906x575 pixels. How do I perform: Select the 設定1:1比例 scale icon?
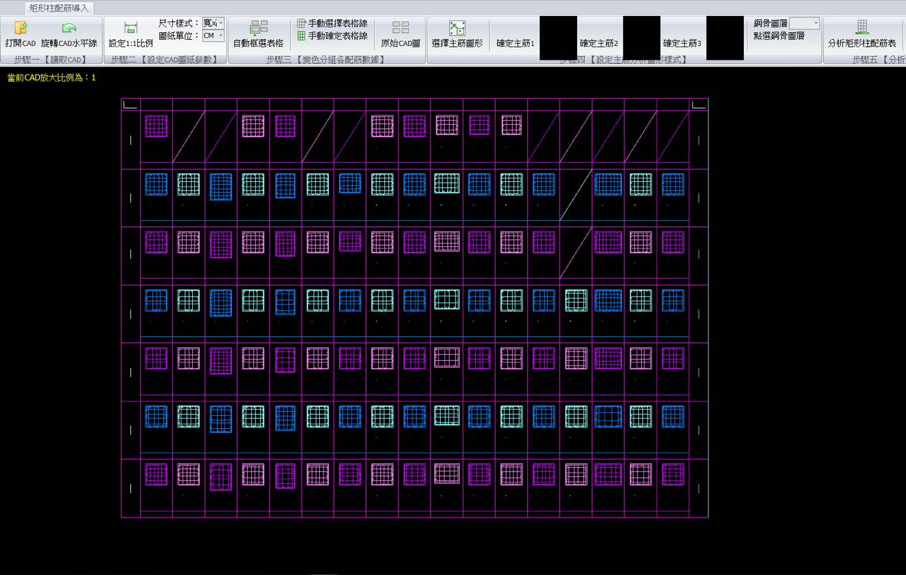(x=130, y=28)
